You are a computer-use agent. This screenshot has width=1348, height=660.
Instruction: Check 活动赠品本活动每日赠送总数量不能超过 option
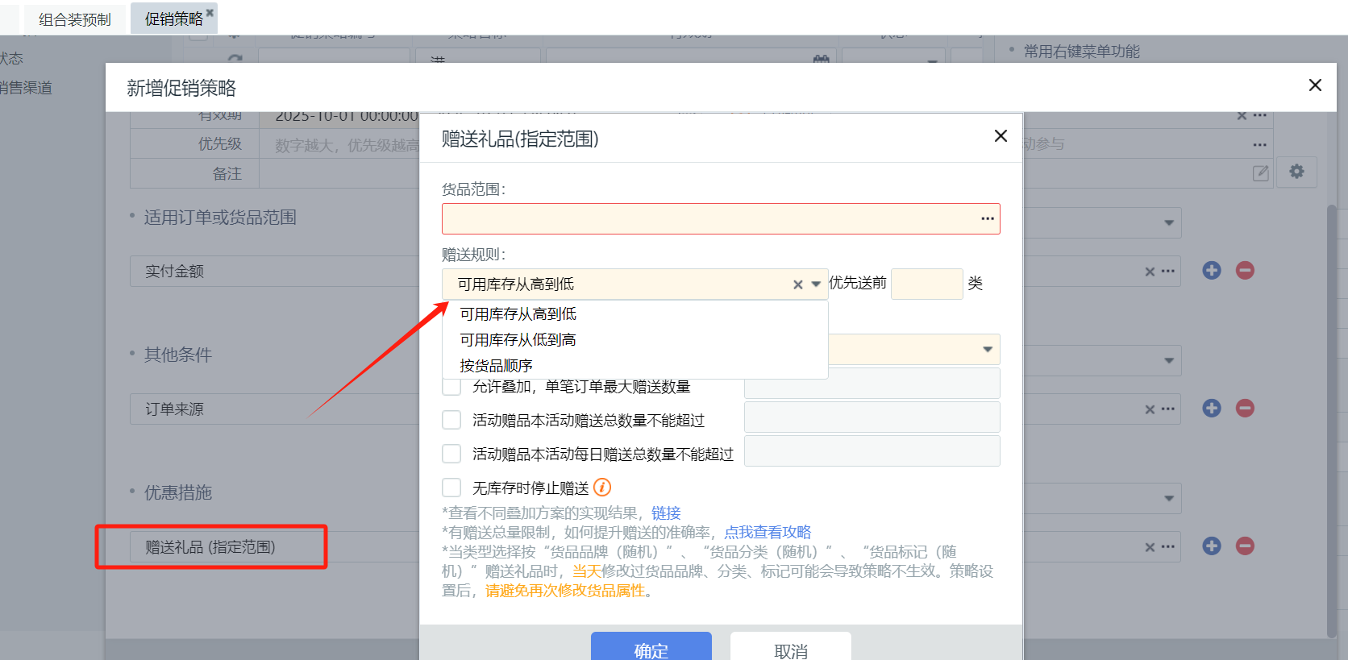(451, 455)
